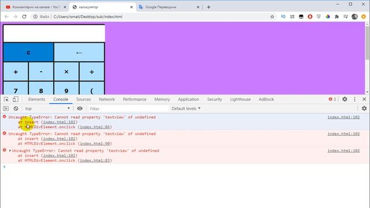
Task: Click the address bar URL
Action: click(88, 17)
